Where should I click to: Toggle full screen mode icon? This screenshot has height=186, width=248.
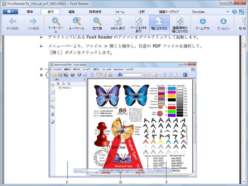[x=242, y=12]
